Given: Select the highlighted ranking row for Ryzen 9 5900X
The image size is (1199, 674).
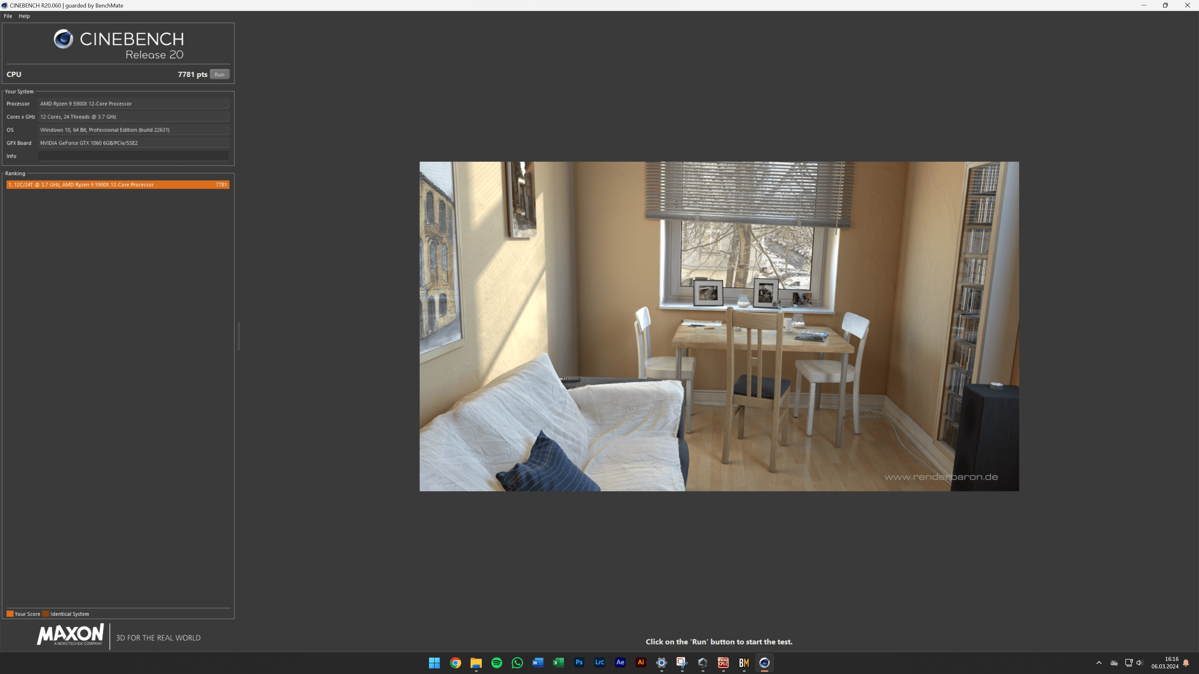Looking at the screenshot, I should tap(118, 185).
